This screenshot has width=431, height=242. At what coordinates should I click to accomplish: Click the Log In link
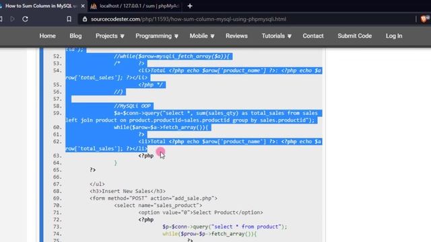pos(394,36)
